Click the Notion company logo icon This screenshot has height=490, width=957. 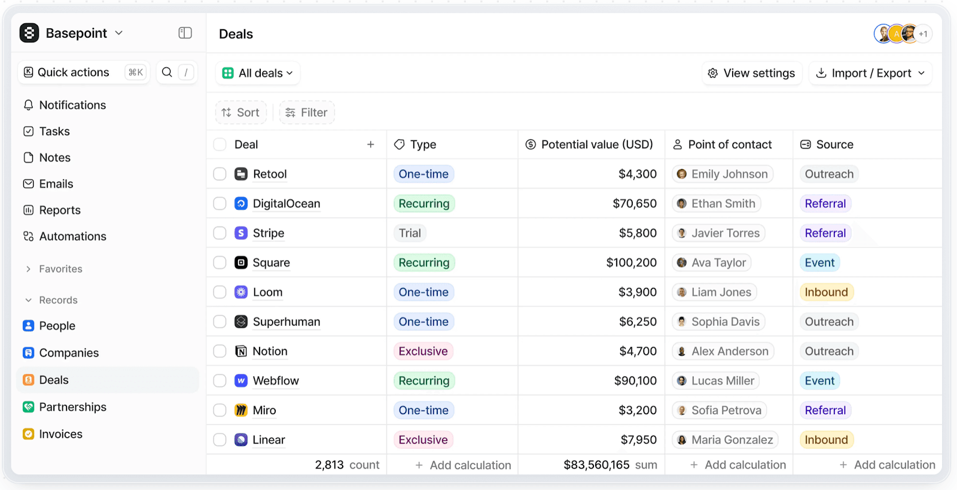tap(241, 351)
